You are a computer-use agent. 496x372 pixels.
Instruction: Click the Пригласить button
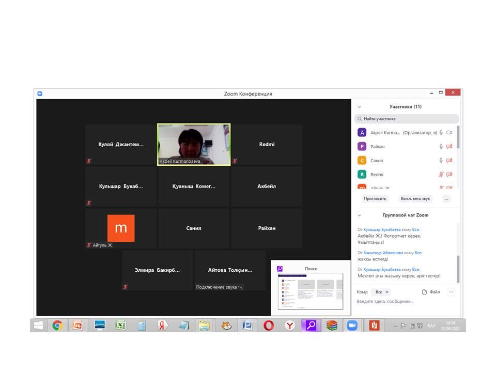pos(375,198)
